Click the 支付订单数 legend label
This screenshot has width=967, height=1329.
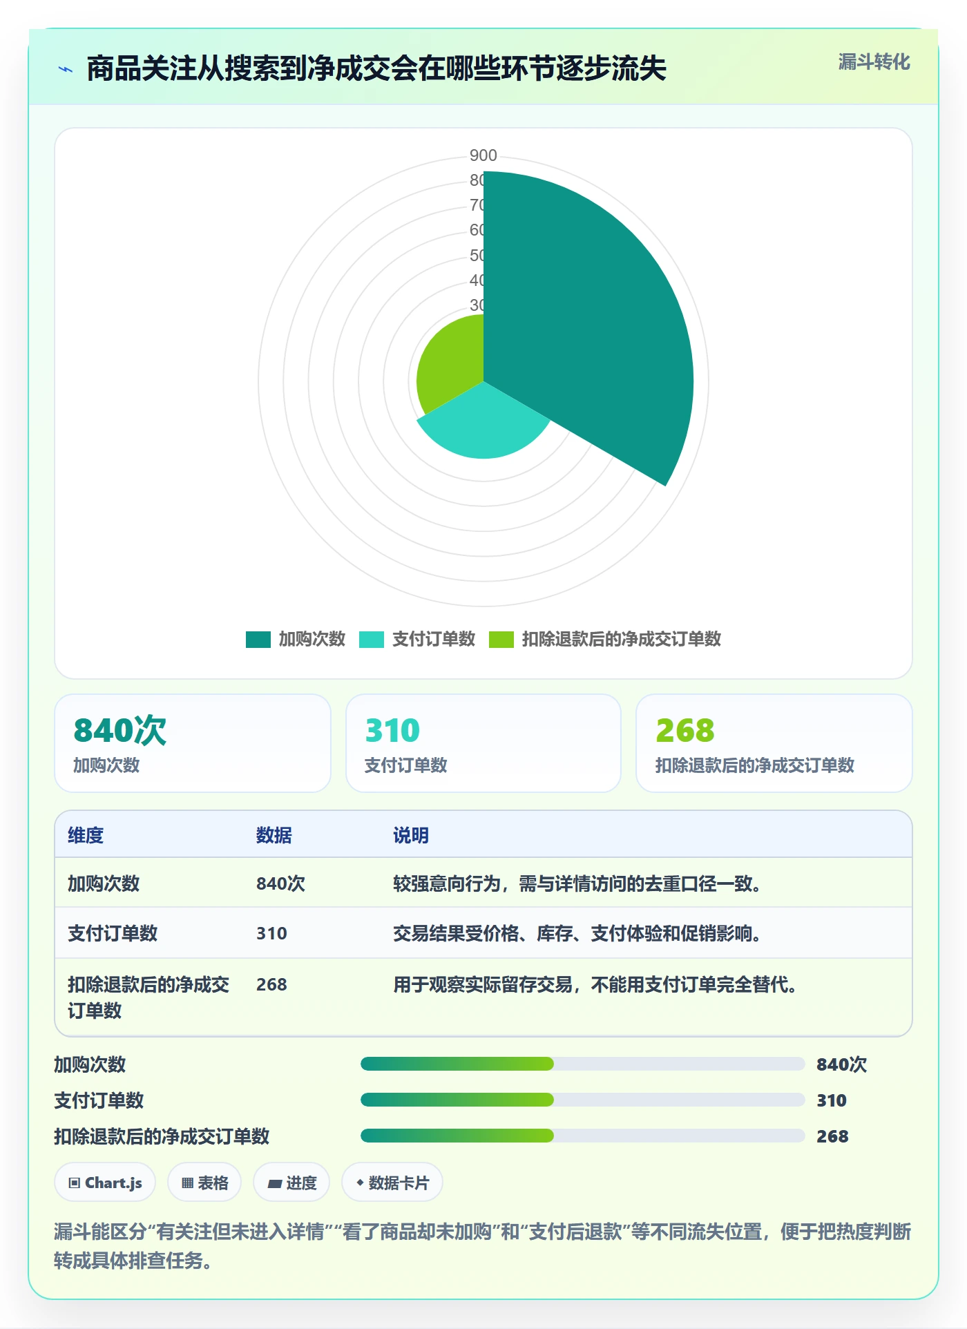click(434, 639)
